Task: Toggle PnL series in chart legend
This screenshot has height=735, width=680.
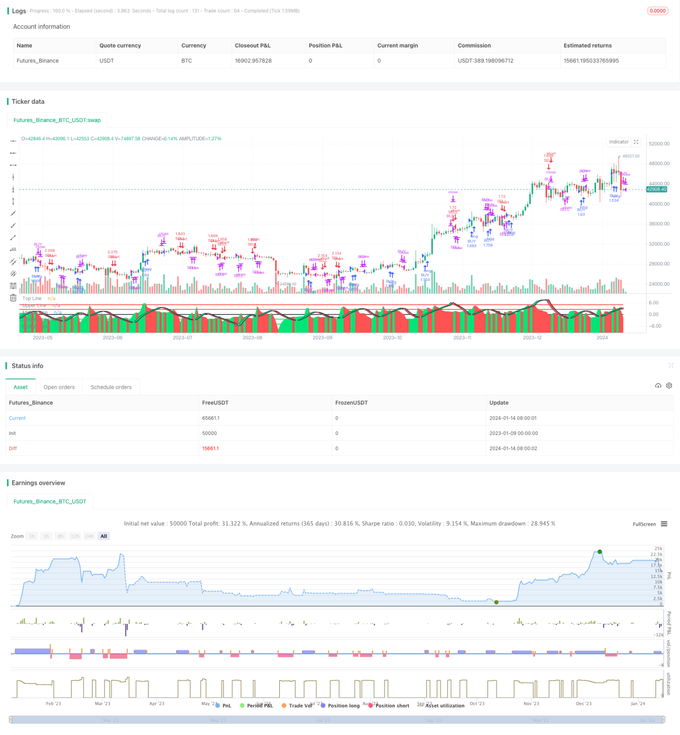Action: pos(223,706)
